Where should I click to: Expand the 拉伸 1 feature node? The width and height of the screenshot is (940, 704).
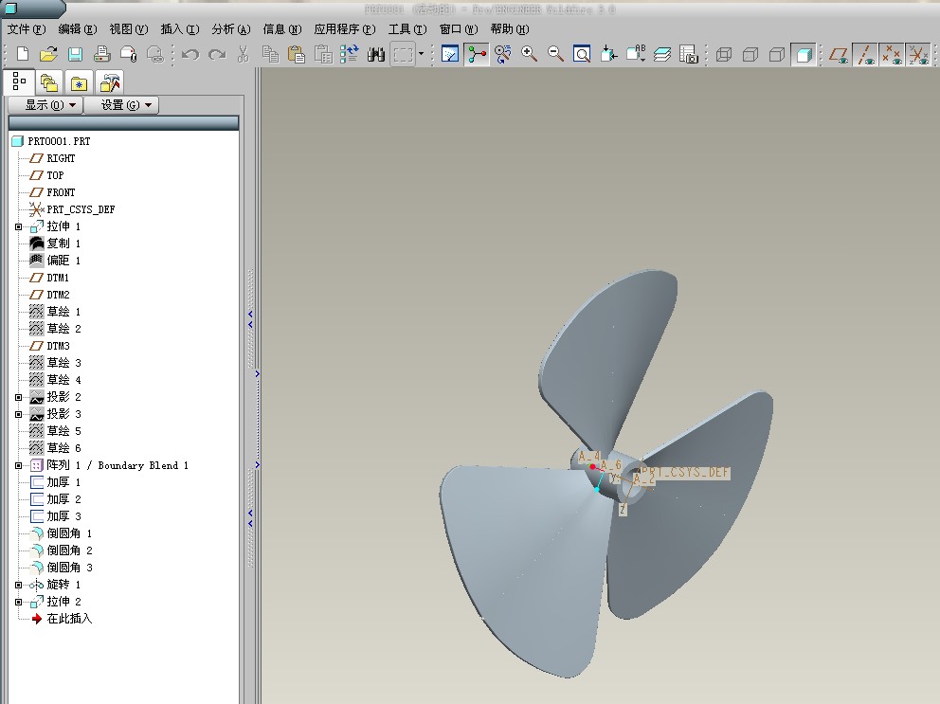coord(19,226)
